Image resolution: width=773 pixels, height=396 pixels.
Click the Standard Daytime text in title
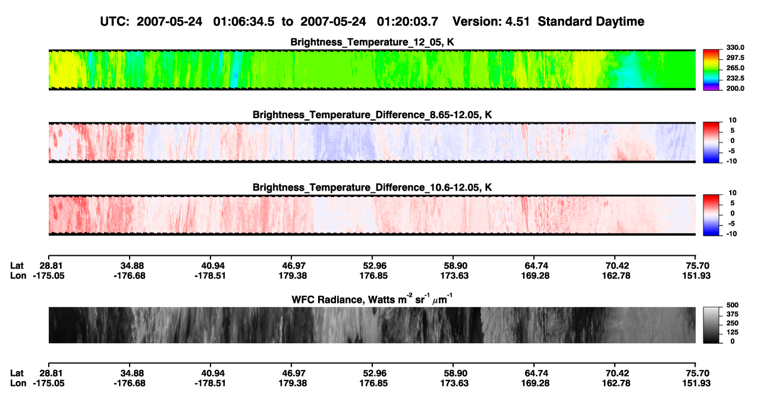coord(590,22)
